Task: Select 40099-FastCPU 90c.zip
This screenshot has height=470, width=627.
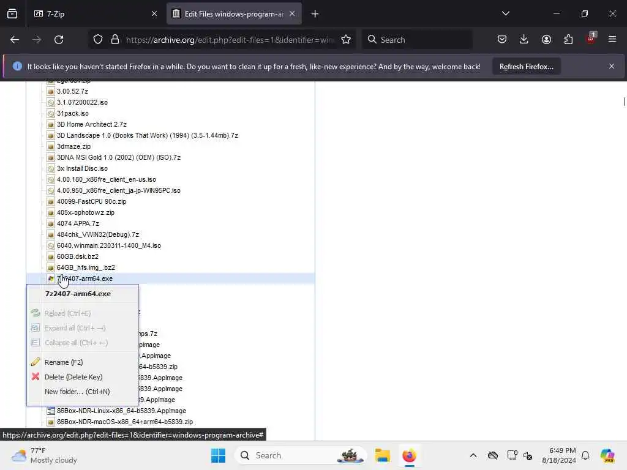Action: pos(91,201)
